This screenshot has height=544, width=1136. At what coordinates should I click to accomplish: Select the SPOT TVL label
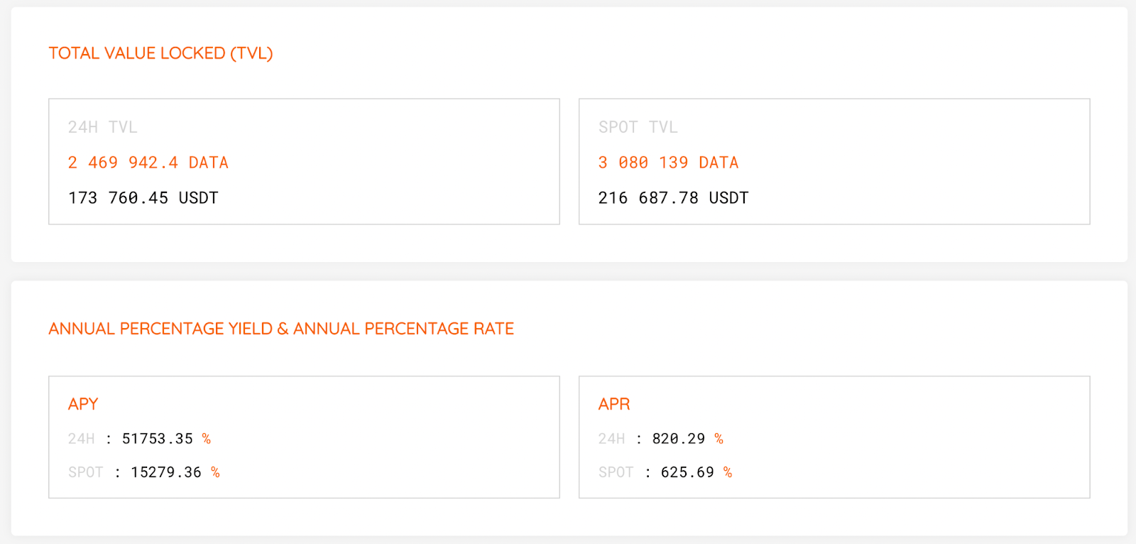click(638, 127)
